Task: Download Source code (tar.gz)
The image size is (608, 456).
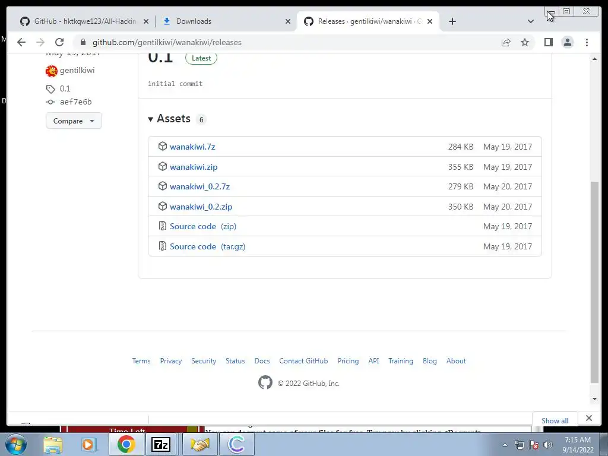Action: click(x=207, y=246)
